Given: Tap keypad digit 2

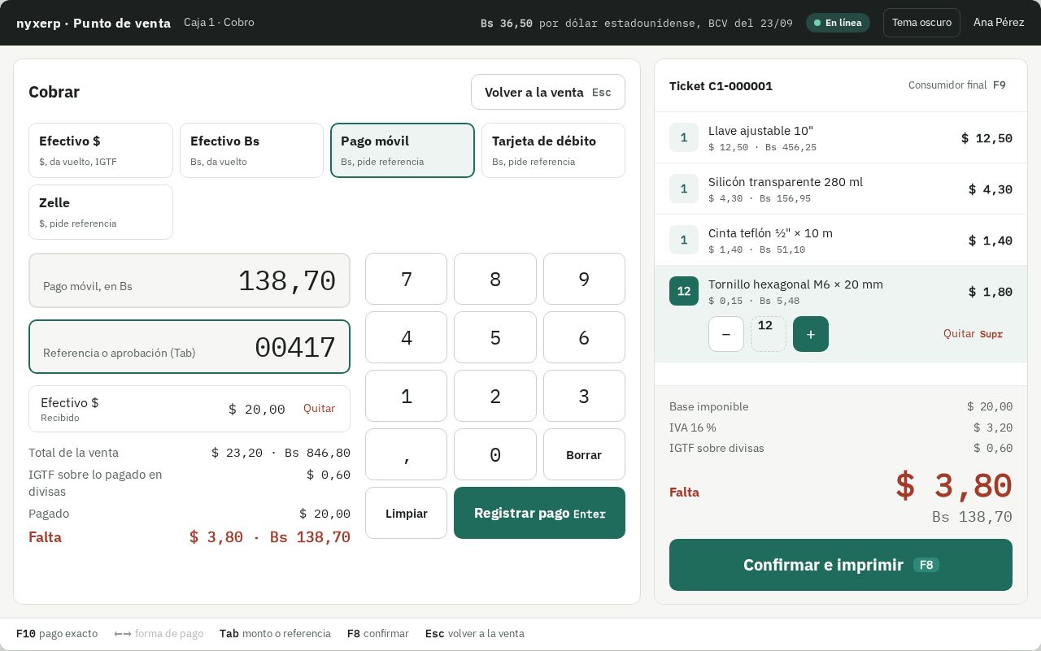Looking at the screenshot, I should click(495, 396).
